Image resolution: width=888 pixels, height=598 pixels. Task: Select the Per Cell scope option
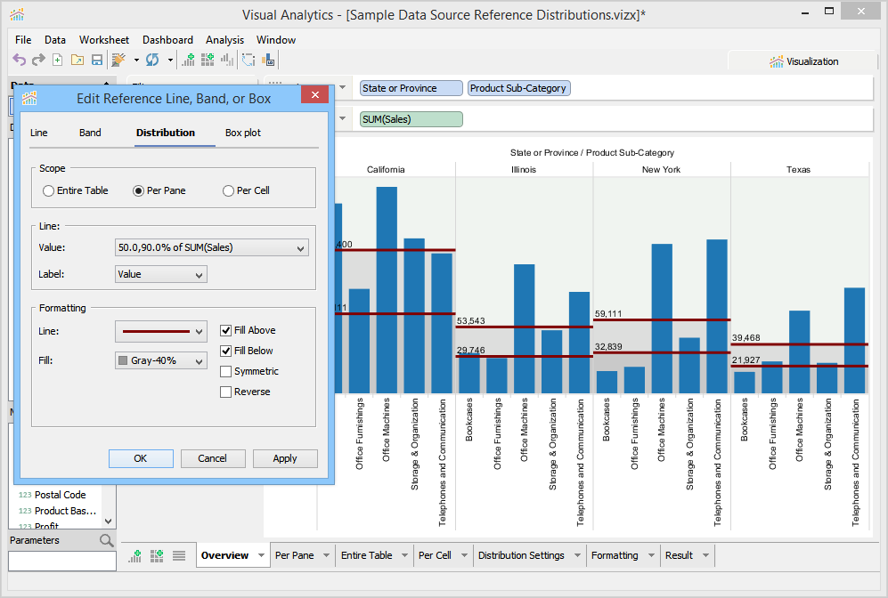(x=229, y=190)
